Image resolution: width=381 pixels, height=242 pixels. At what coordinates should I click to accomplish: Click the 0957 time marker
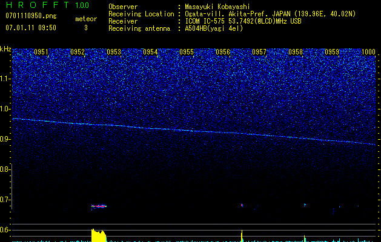pyautogui.click(x=259, y=52)
